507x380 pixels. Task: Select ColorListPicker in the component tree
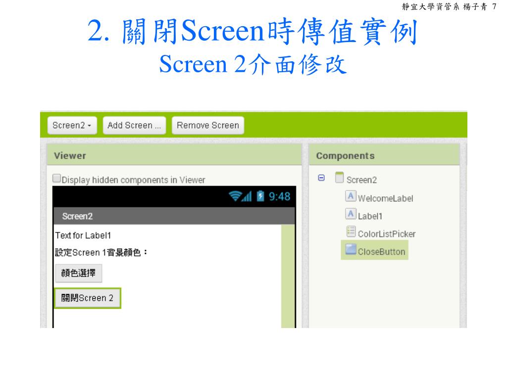pos(386,234)
